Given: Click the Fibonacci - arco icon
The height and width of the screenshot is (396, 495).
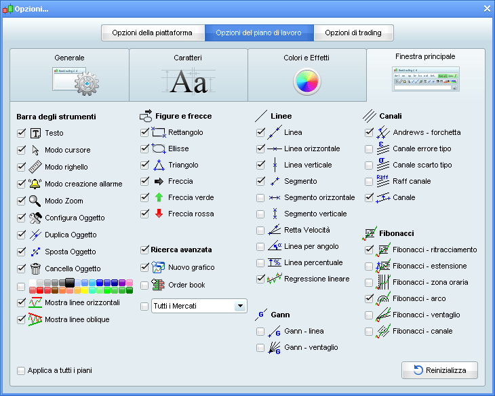Looking at the screenshot, I should coord(383,298).
